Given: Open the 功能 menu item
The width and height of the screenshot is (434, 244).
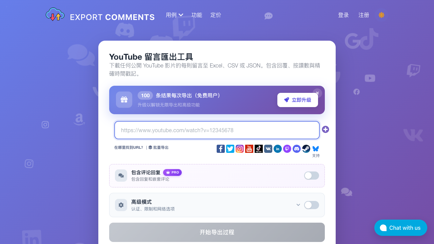Looking at the screenshot, I should pyautogui.click(x=197, y=15).
